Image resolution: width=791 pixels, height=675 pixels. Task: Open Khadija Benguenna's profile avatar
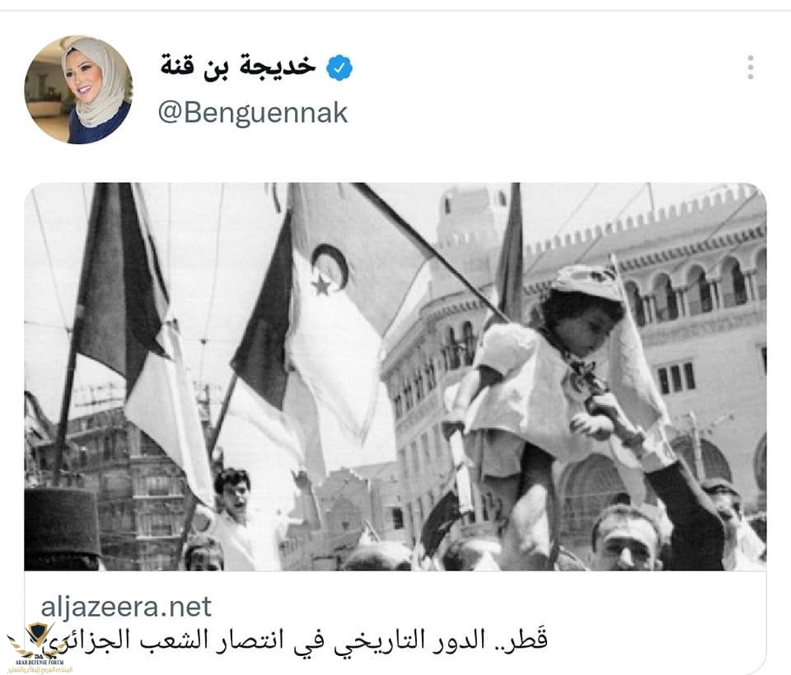pos(79,90)
